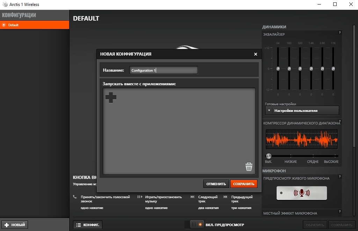Screen dimensions: 358x231
Task: Click the Новый button to create configuration
Action: pos(15,225)
